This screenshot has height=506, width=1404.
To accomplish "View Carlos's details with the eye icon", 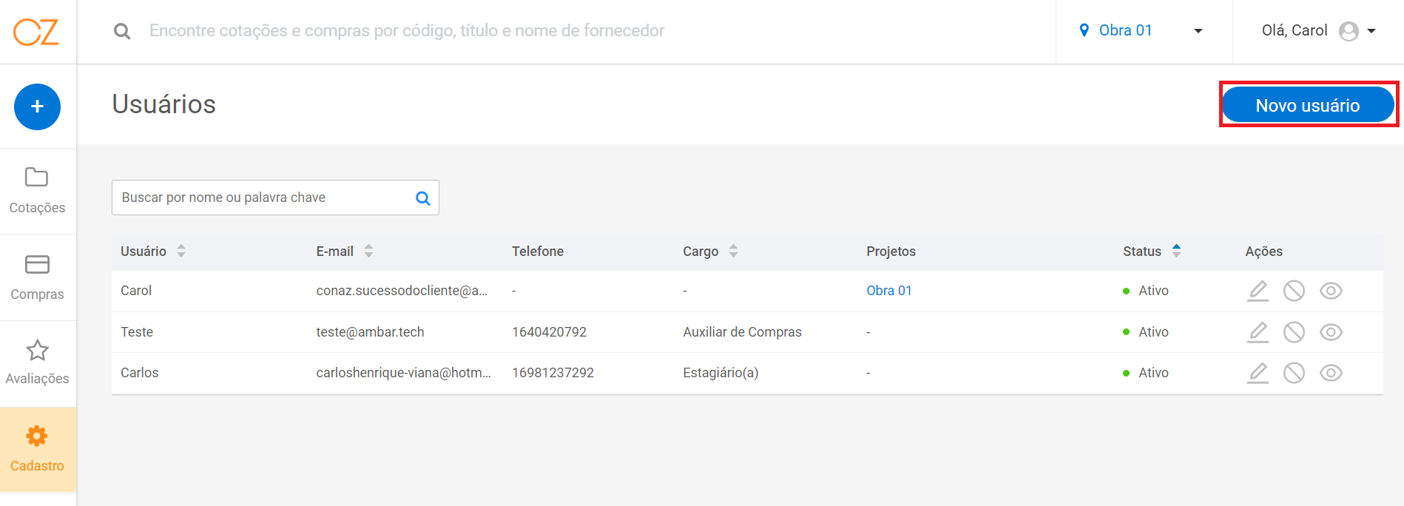I will [1331, 373].
